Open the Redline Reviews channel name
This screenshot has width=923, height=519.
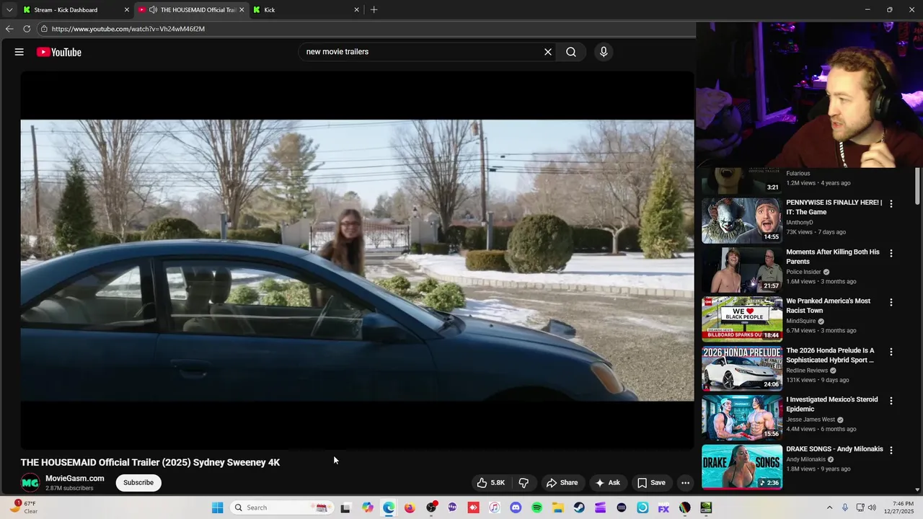(x=807, y=371)
